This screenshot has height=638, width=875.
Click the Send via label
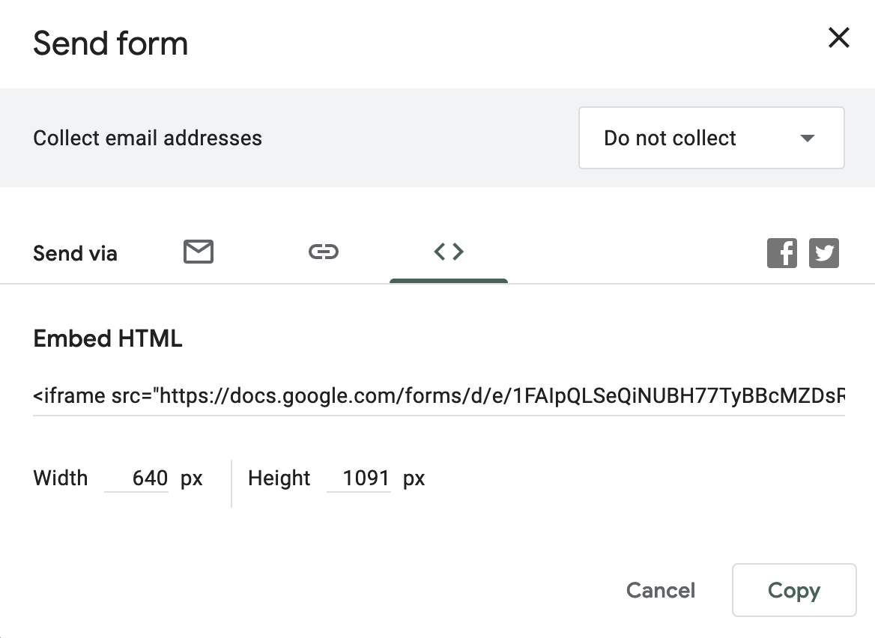[x=75, y=252]
